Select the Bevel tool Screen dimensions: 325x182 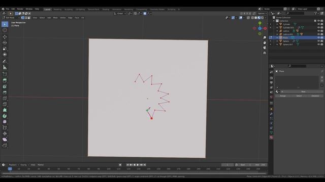[x=5, y=93]
